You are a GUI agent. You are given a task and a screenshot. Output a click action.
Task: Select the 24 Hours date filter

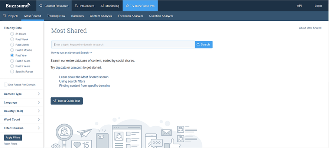pyautogui.click(x=12, y=34)
